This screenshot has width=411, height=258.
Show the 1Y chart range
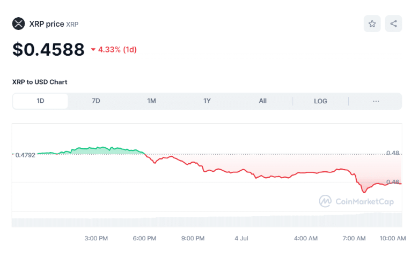click(x=207, y=101)
